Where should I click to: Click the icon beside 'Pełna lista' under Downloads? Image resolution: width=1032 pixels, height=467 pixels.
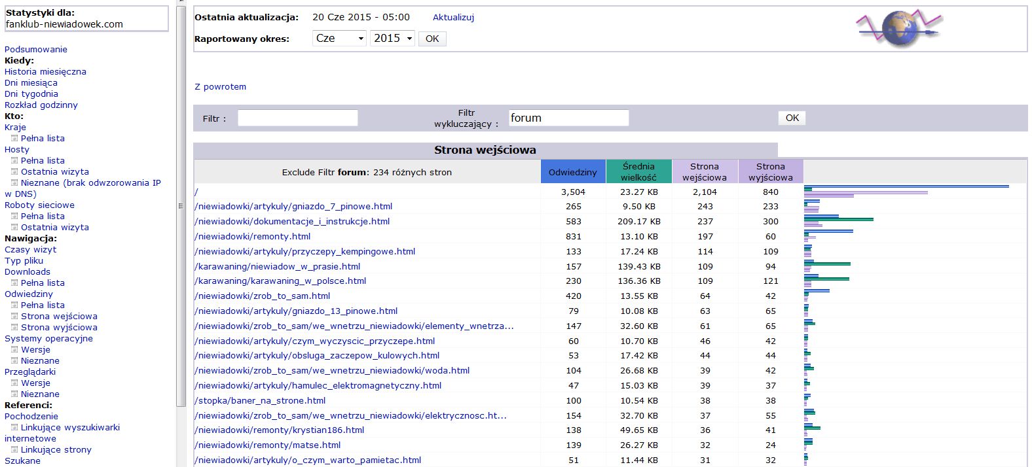click(x=14, y=283)
